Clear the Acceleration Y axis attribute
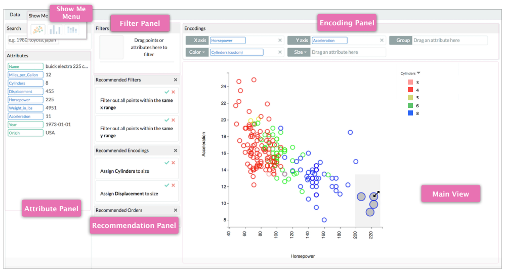The image size is (505, 272). [382, 41]
